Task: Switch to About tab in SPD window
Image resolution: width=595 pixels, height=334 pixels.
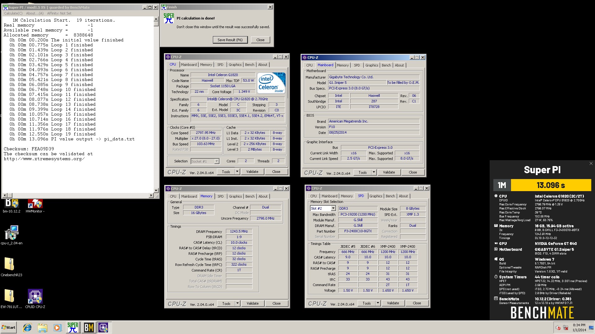Action: 403,196
